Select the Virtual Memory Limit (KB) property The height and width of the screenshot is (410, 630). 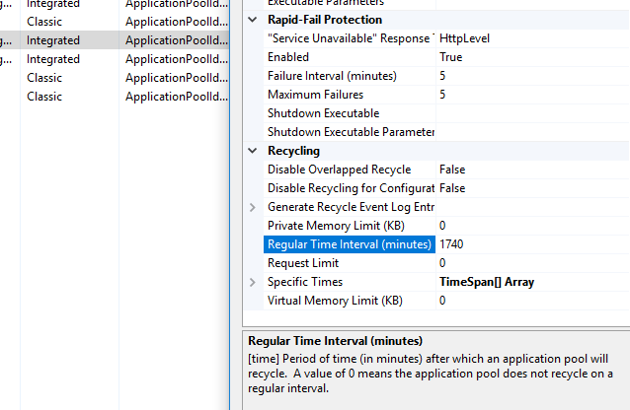[335, 301]
